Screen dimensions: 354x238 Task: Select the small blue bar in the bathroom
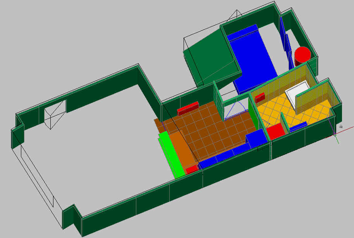(298, 127)
